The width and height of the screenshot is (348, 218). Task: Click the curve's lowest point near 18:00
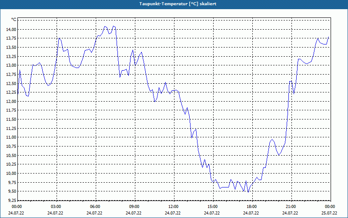248,192
